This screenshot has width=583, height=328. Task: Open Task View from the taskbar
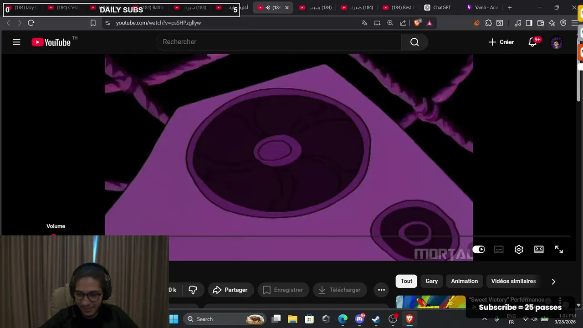point(276,319)
